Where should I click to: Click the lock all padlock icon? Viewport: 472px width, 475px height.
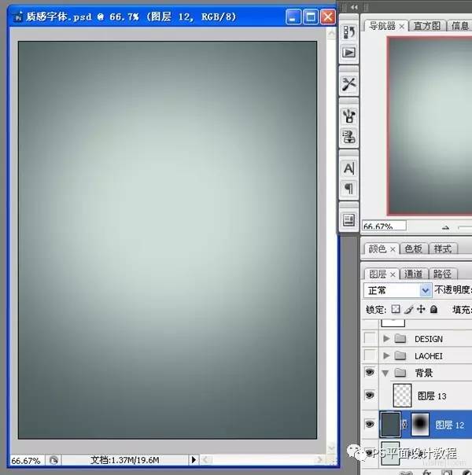pos(433,309)
